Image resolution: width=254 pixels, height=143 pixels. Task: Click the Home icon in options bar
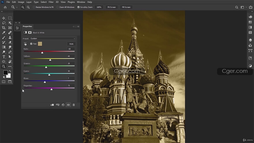point(5,7)
